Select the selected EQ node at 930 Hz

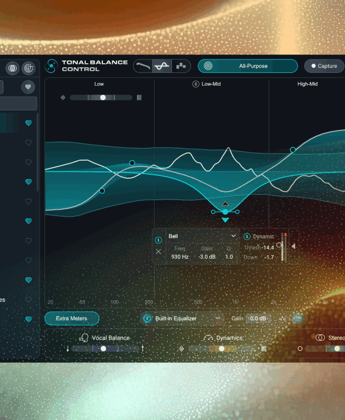coord(225,212)
